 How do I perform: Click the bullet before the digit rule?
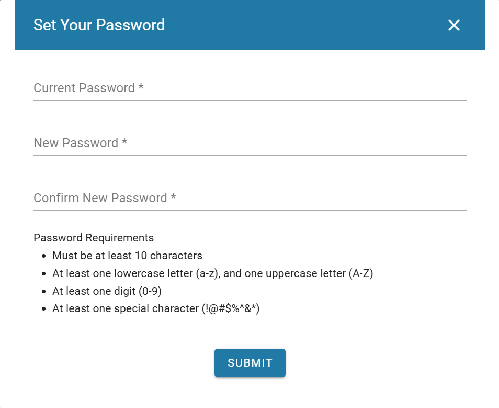[44, 292]
